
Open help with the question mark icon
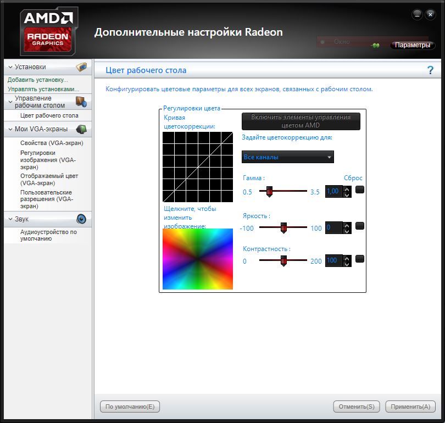click(430, 70)
